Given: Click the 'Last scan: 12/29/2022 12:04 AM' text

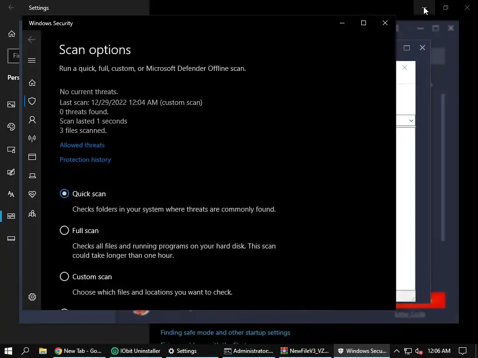Looking at the screenshot, I should [109, 102].
